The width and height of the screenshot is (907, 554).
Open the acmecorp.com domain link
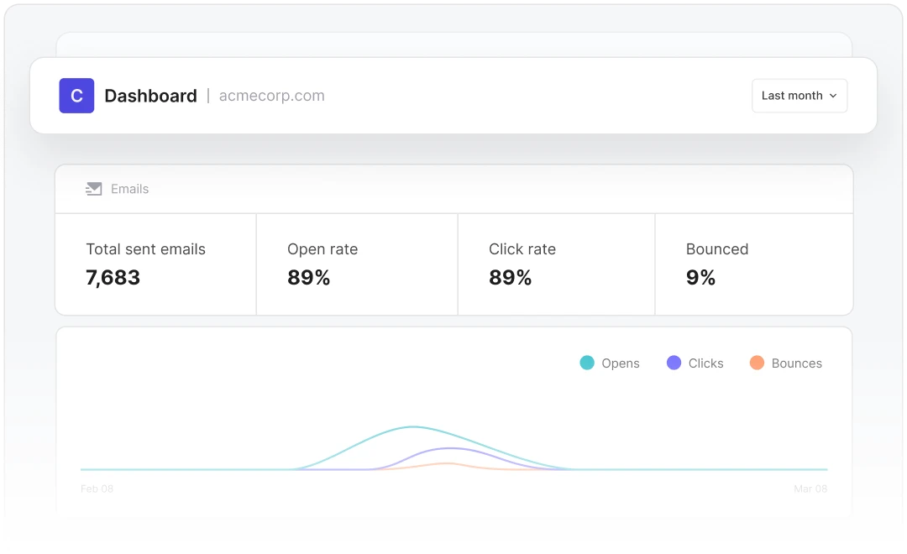271,96
